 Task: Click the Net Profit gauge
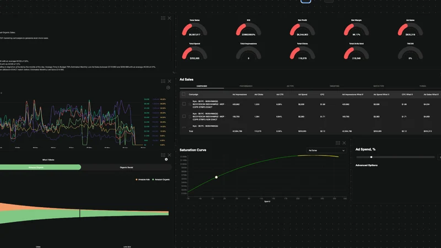(302, 29)
